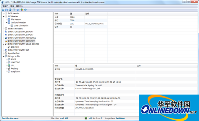Click the Open file toolbar icon
The height and width of the screenshot is (121, 199).
pyautogui.click(x=3, y=10)
